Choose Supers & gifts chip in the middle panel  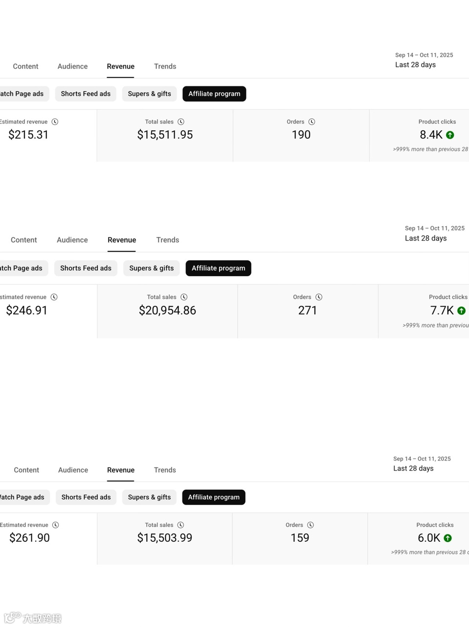point(152,268)
